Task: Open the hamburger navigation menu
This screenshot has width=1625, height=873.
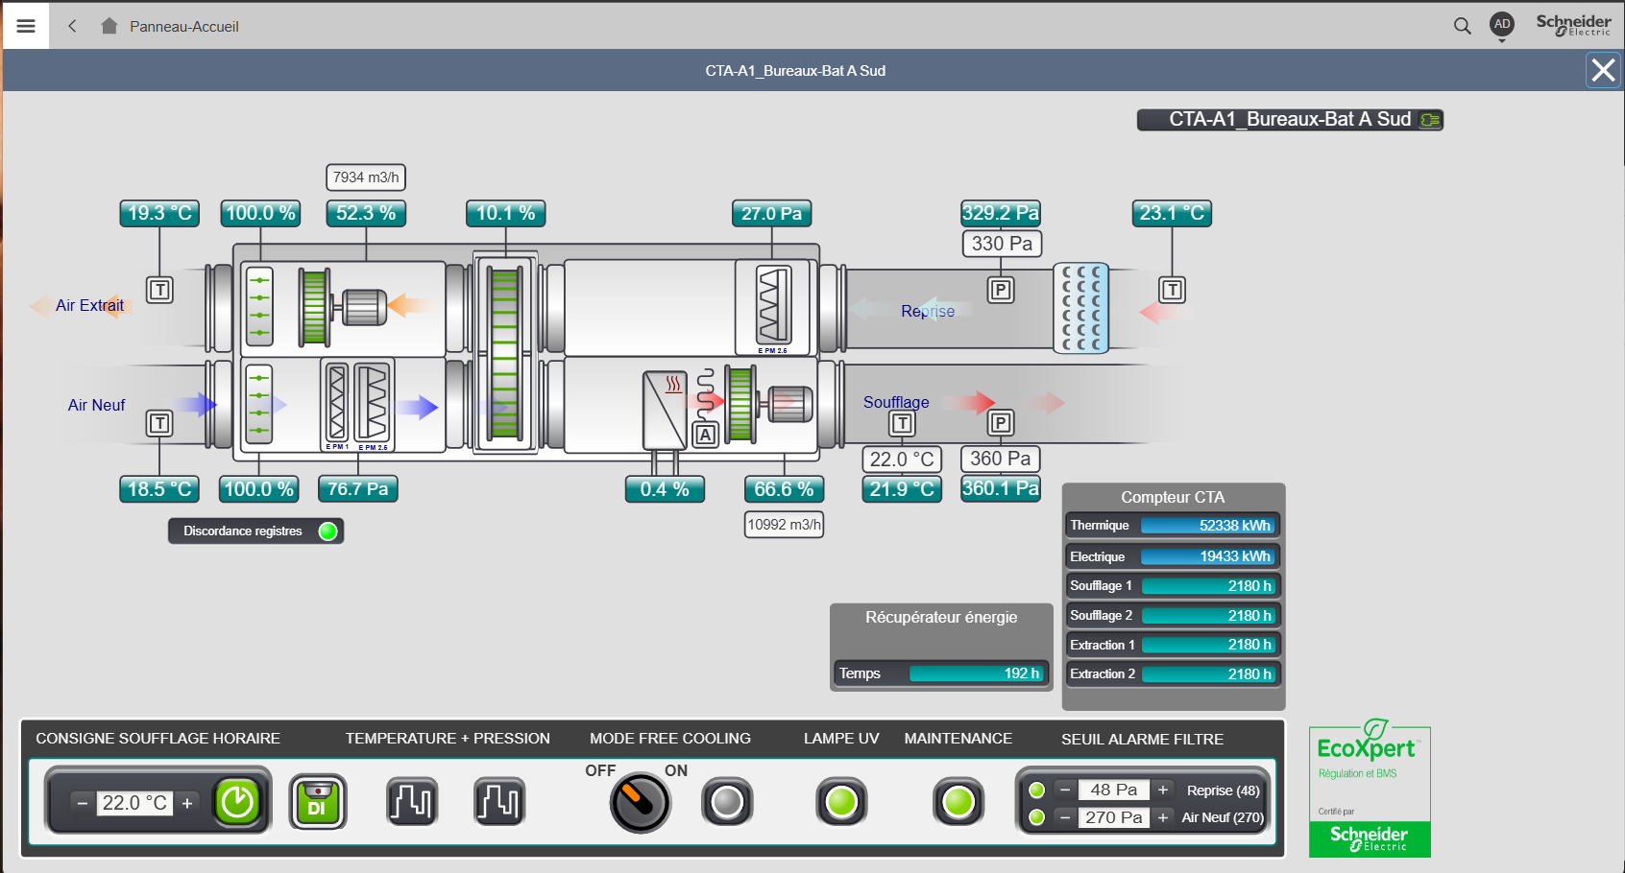Action: click(26, 26)
